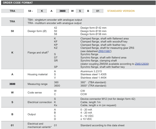Click 'Clamped flange, shaft for measuring gear ZRS'

pos(107,48)
